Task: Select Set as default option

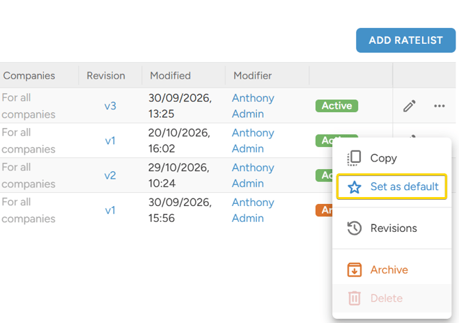Action: tap(392, 187)
